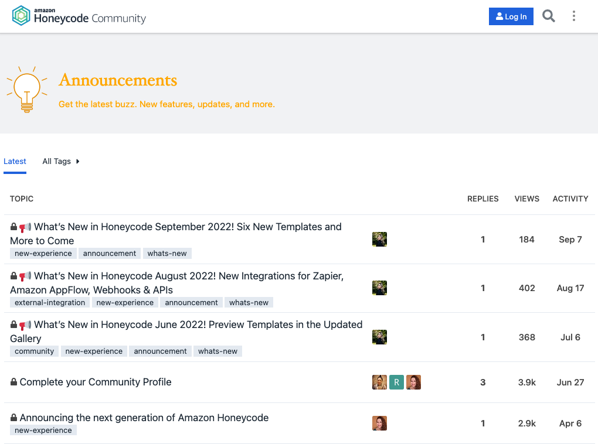The width and height of the screenshot is (598, 444).
Task: Click the Sep 7 activity date
Action: (570, 240)
